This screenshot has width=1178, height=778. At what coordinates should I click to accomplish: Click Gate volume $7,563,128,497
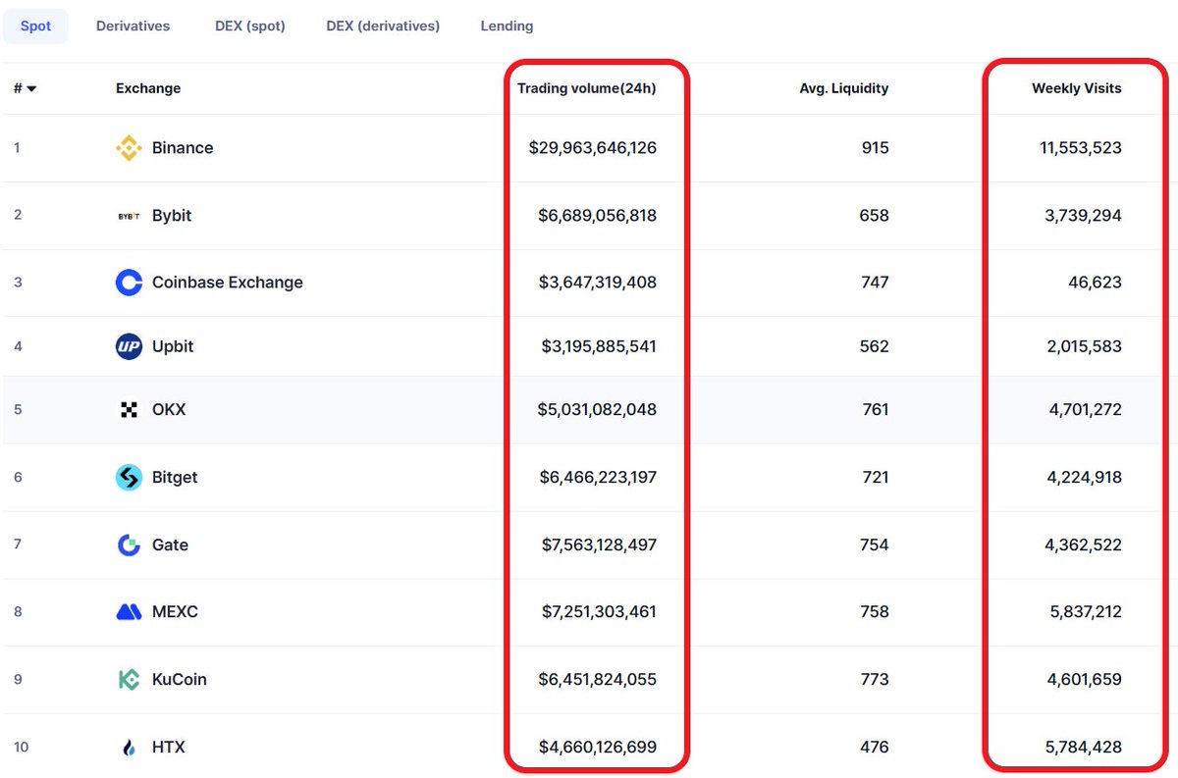coord(599,545)
